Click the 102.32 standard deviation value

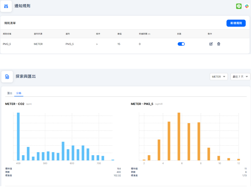pos(117,175)
